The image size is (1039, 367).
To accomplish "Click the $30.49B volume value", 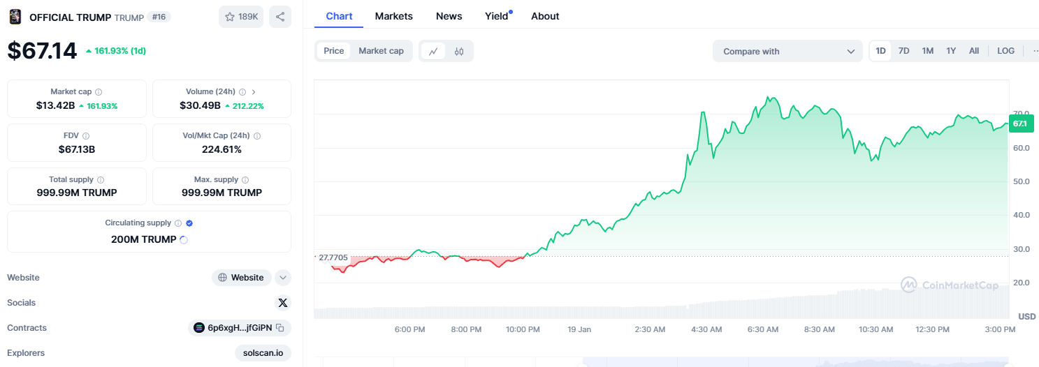I will click(x=201, y=106).
